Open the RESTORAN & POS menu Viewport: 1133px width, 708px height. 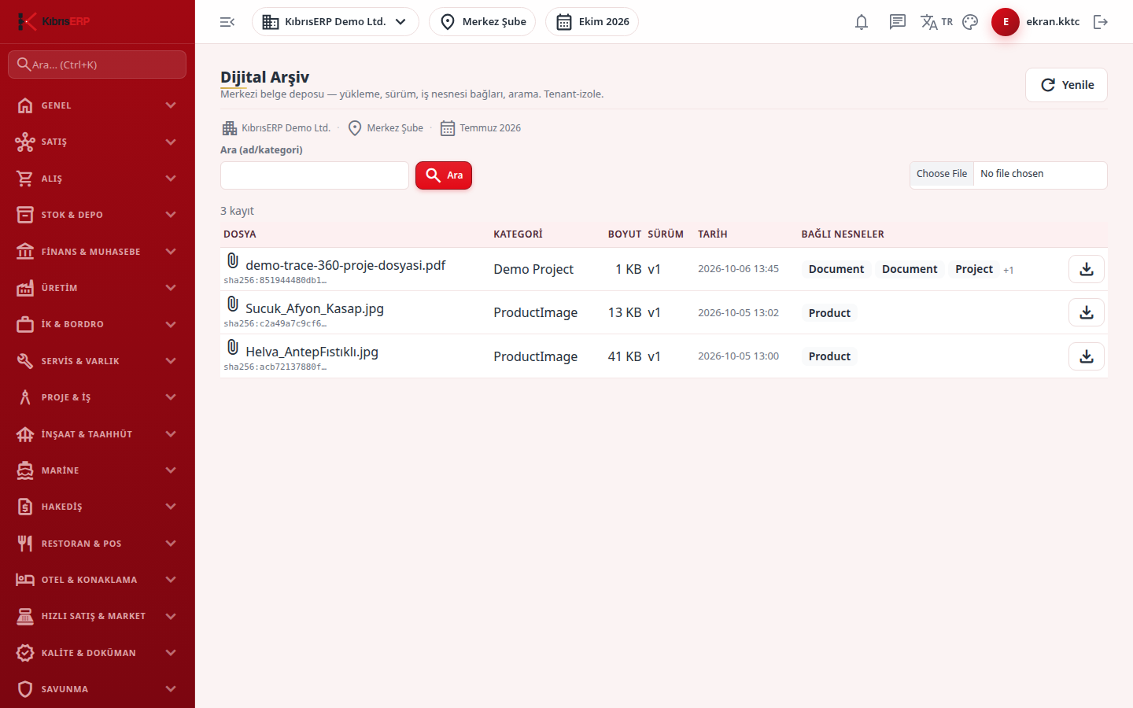pyautogui.click(x=98, y=544)
